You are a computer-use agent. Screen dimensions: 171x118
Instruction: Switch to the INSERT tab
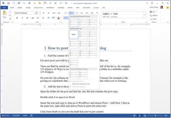pos(20,8)
